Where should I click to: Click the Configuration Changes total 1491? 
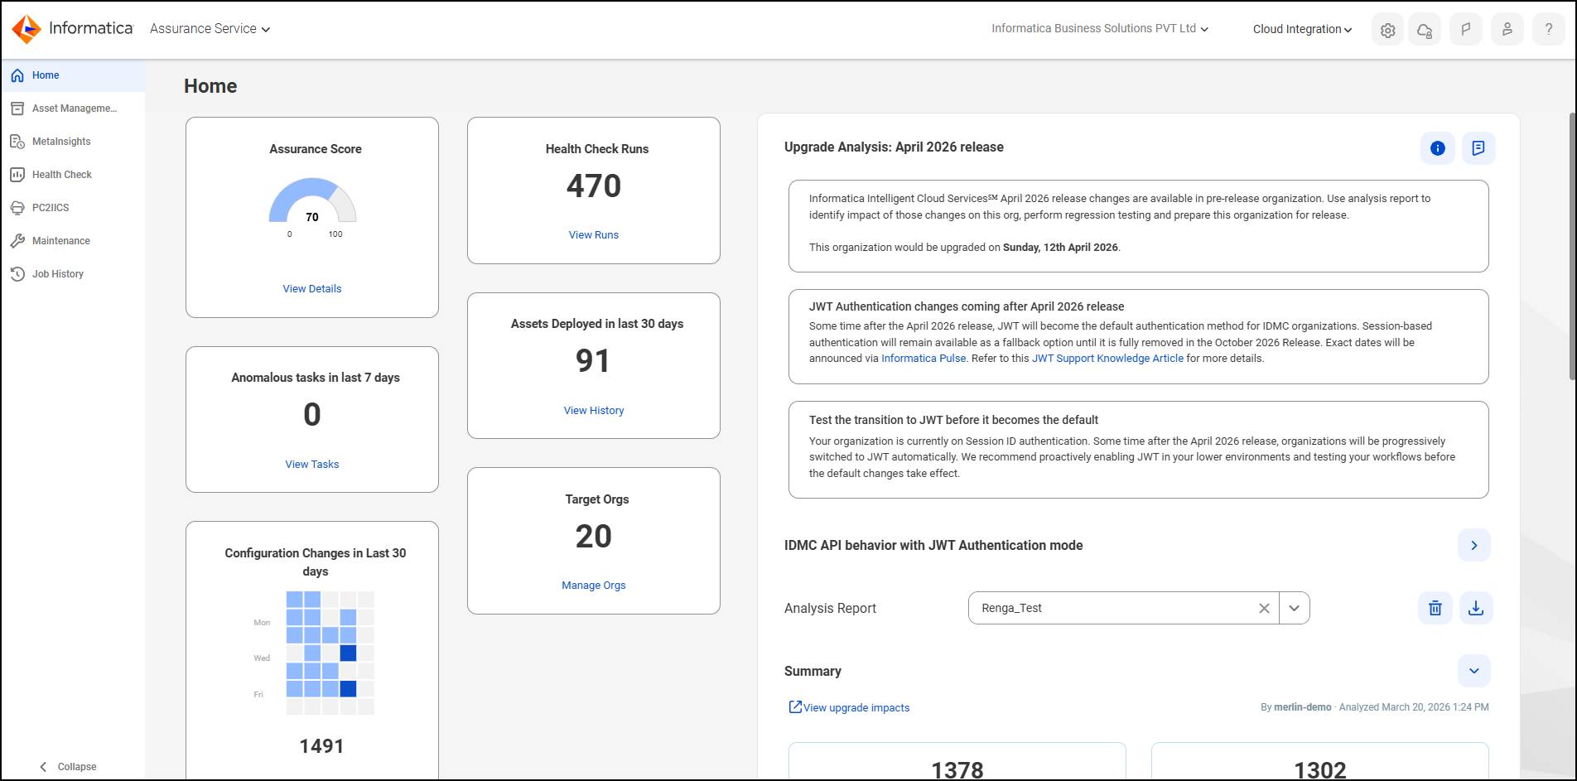point(321,746)
